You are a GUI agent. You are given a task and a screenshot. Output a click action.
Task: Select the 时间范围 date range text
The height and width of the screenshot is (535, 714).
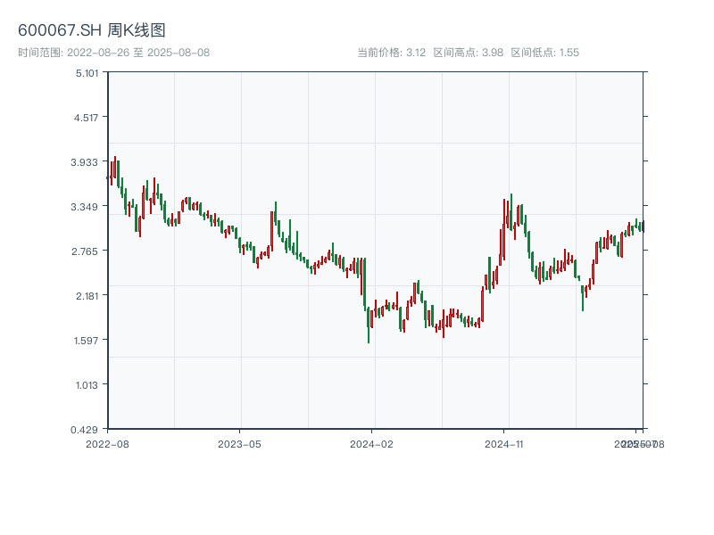tap(113, 53)
